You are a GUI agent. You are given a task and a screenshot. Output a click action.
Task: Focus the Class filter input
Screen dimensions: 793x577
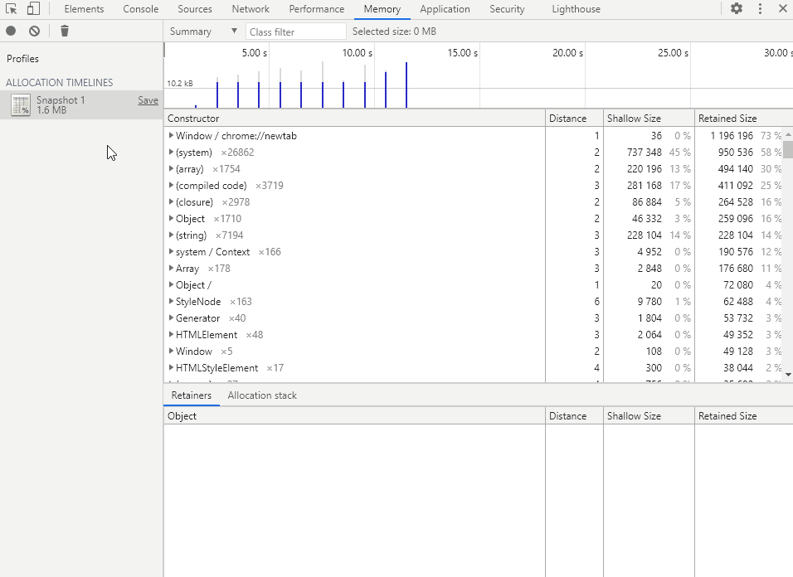pos(295,32)
